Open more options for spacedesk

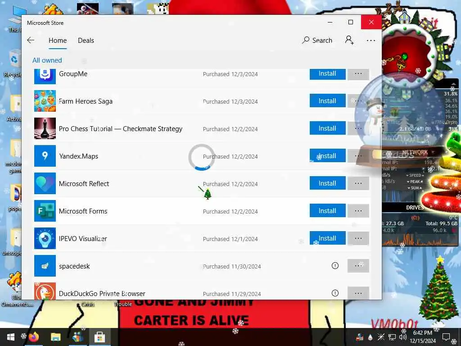358,266
